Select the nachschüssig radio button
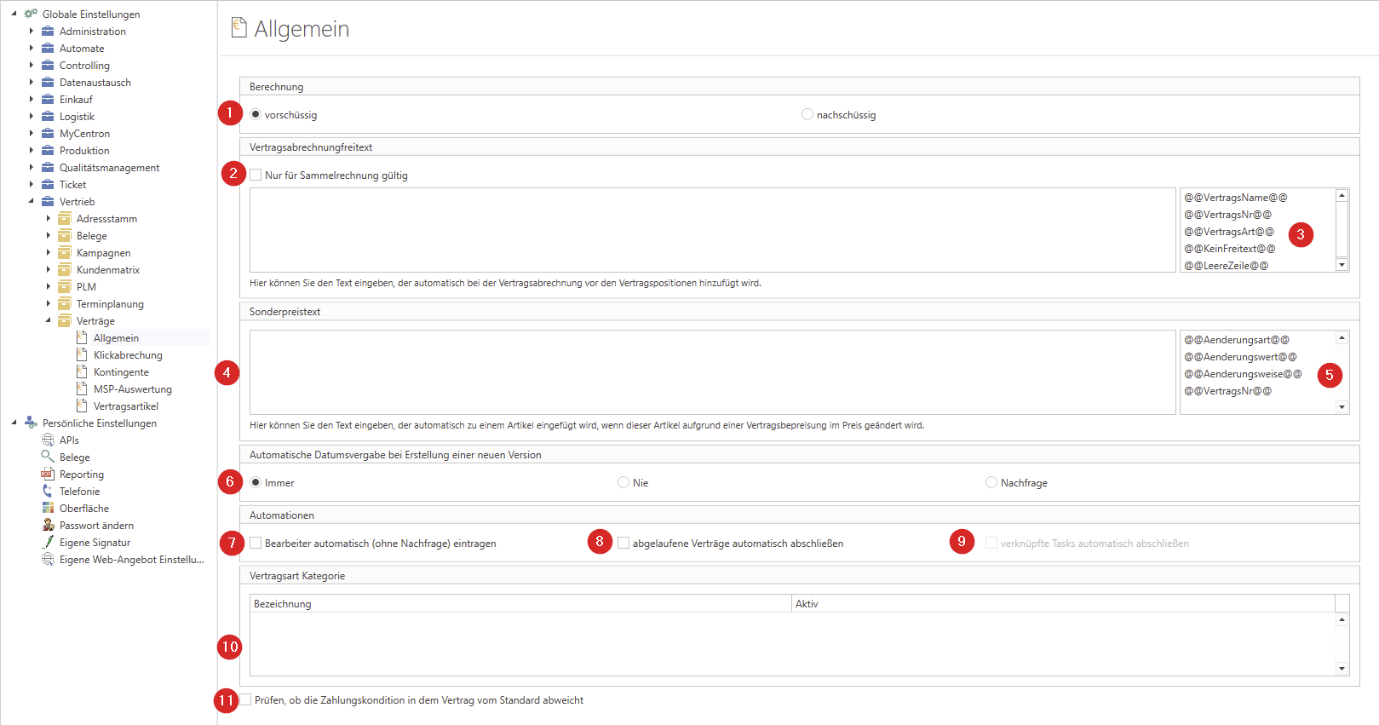The width and height of the screenshot is (1379, 725). 807,115
